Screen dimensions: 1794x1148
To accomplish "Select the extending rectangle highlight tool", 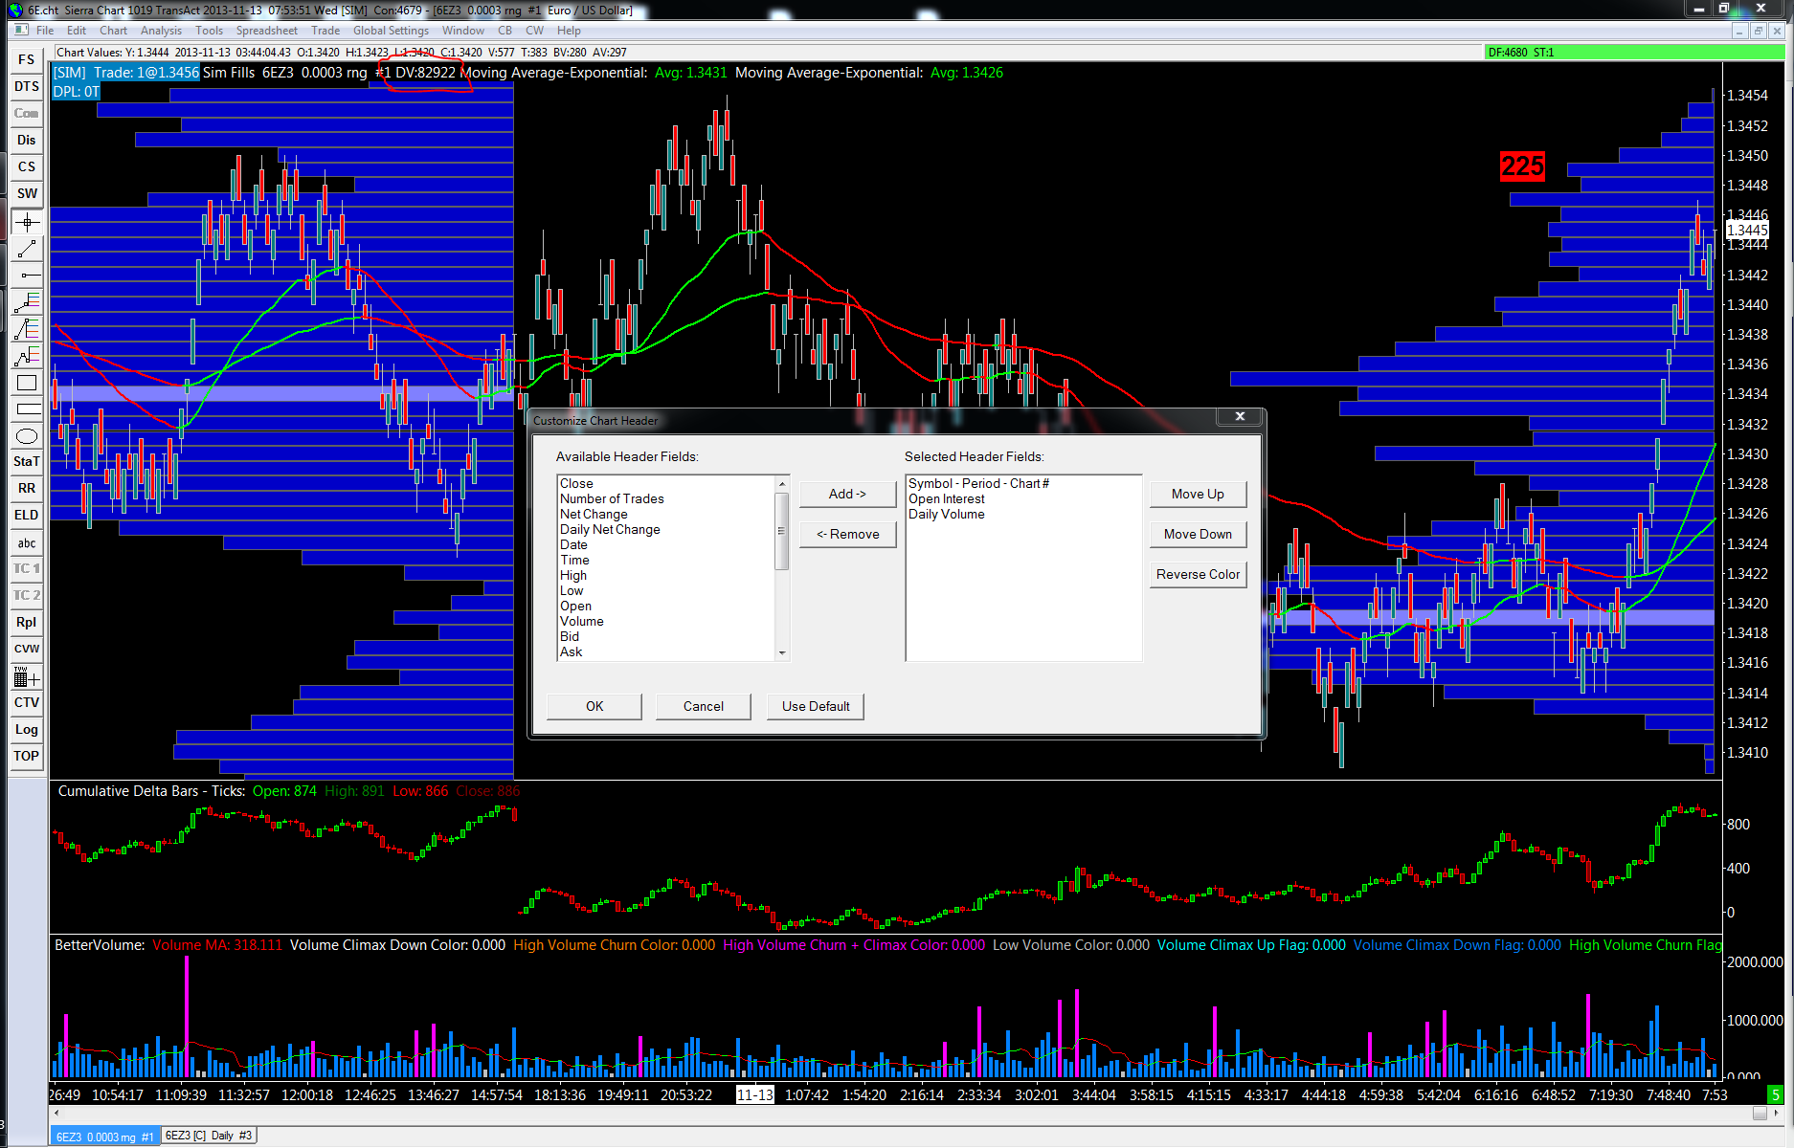I will [27, 409].
